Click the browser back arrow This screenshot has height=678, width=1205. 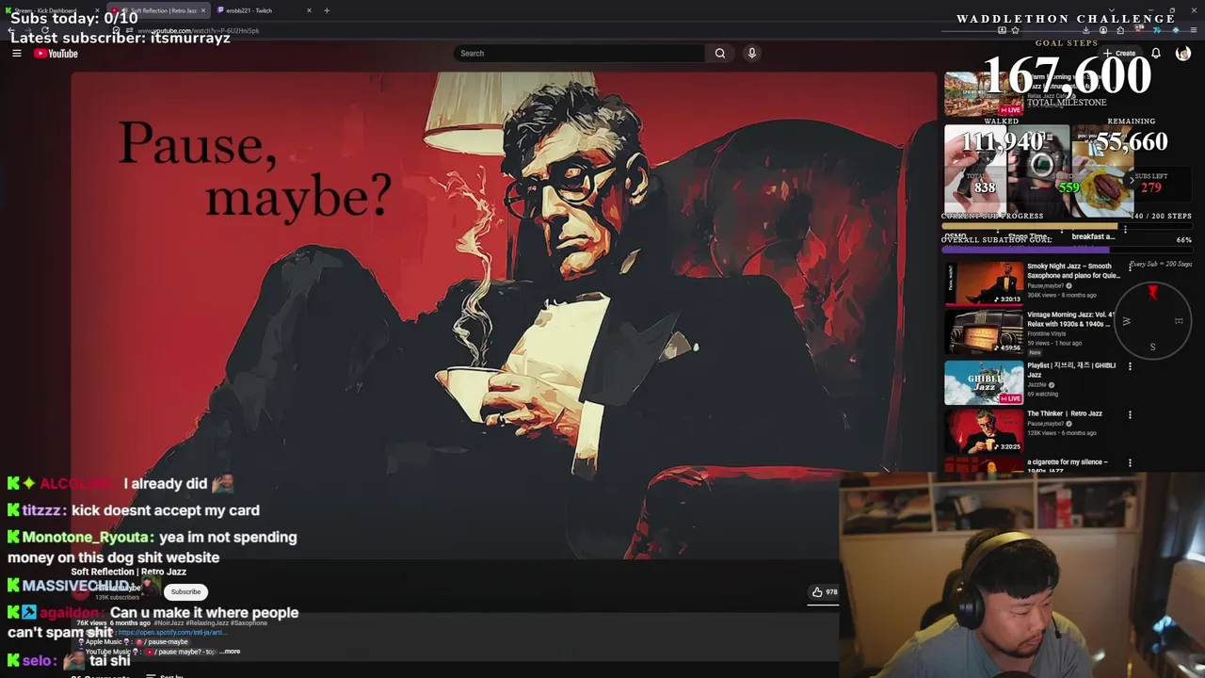click(x=10, y=30)
